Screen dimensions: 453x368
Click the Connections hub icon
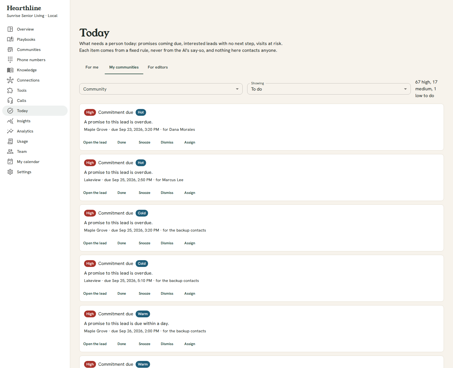[10, 80]
